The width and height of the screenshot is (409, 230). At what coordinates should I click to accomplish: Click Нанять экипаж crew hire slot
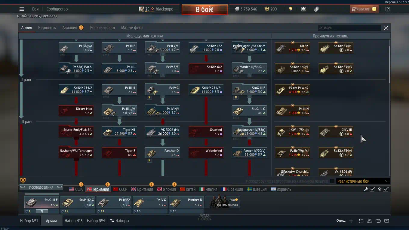(223, 202)
